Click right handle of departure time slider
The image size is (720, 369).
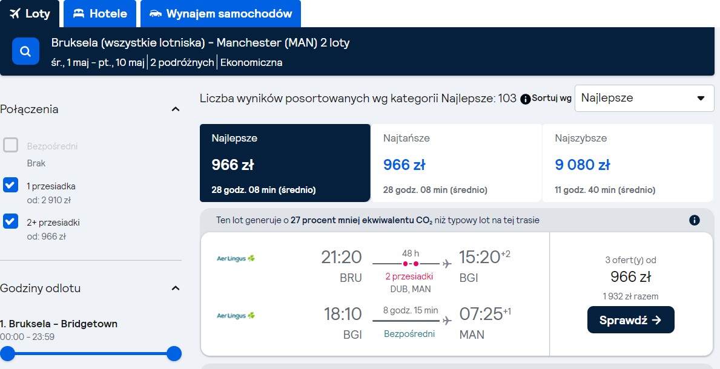174,354
